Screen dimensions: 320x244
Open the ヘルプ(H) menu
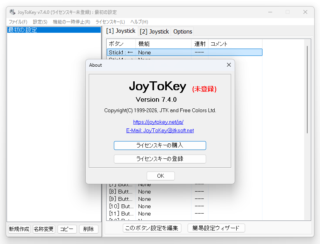coord(139,22)
